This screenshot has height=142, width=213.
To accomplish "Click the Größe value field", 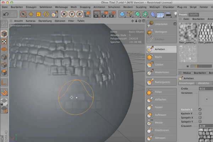I will point(206,89).
